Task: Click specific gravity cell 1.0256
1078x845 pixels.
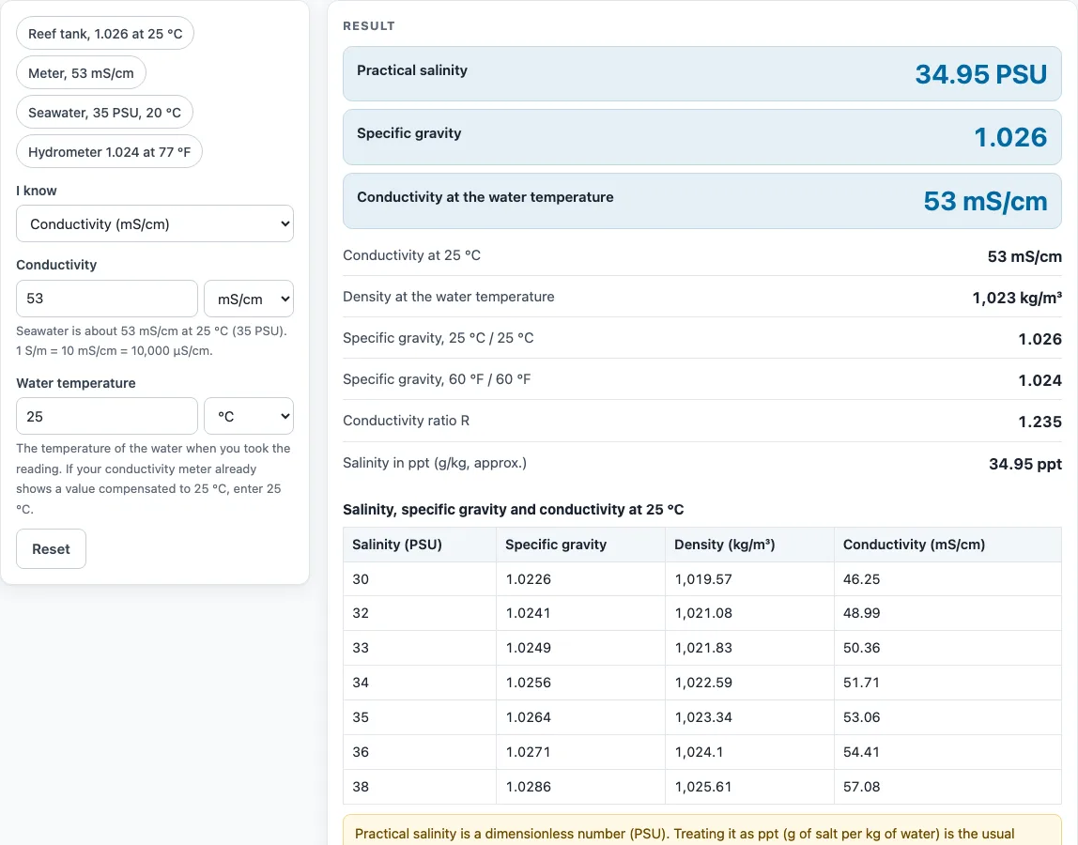Action: (580, 683)
